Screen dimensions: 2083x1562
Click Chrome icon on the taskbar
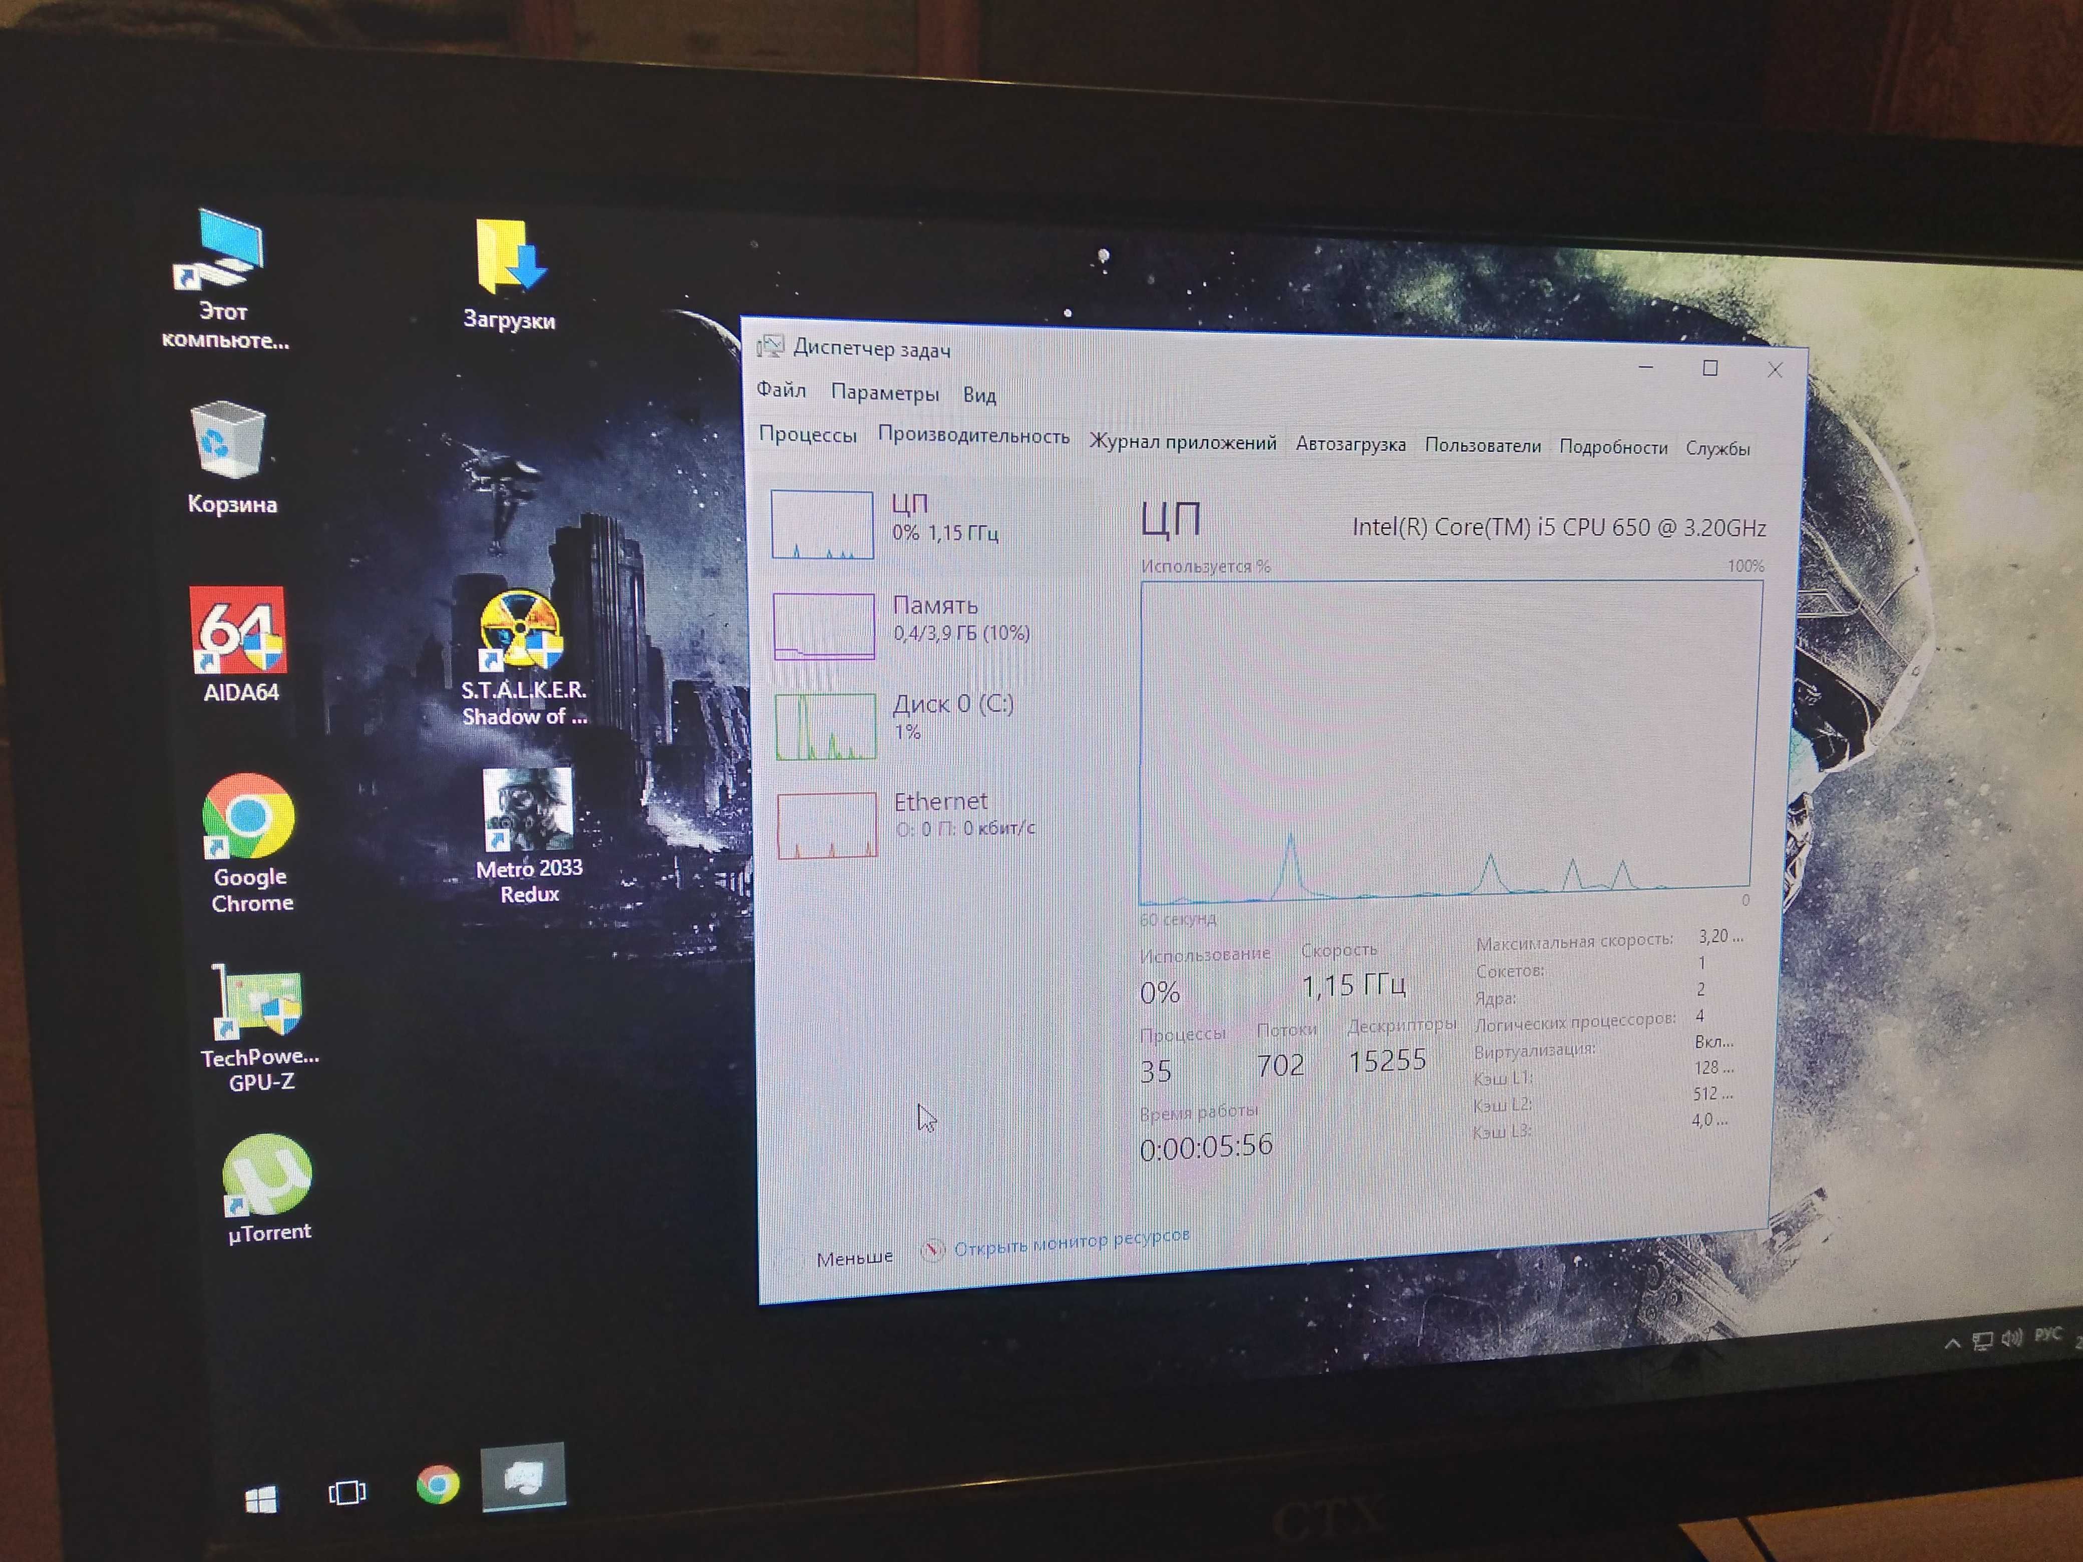pyautogui.click(x=438, y=1484)
